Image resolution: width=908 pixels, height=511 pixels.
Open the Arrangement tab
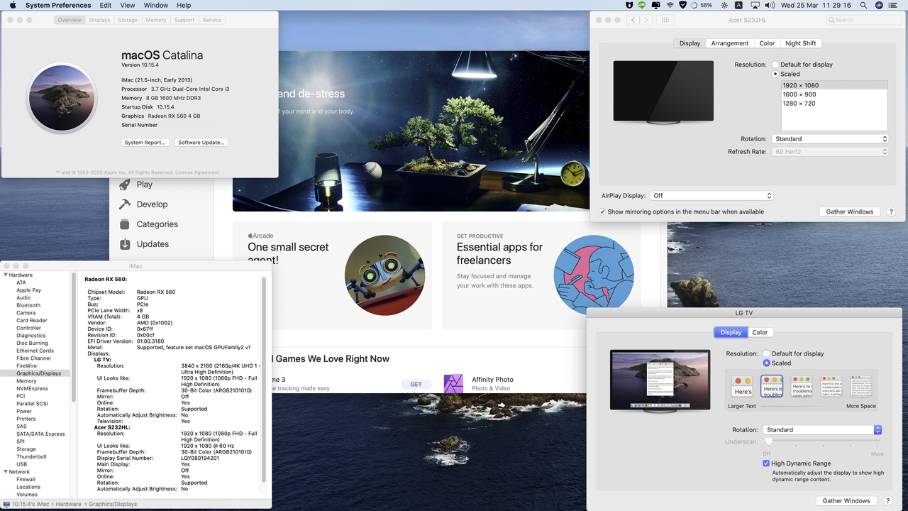[x=730, y=43]
